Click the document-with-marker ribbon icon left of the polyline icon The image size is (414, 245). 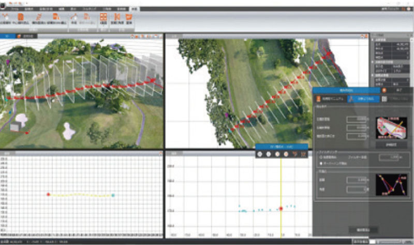point(56,17)
